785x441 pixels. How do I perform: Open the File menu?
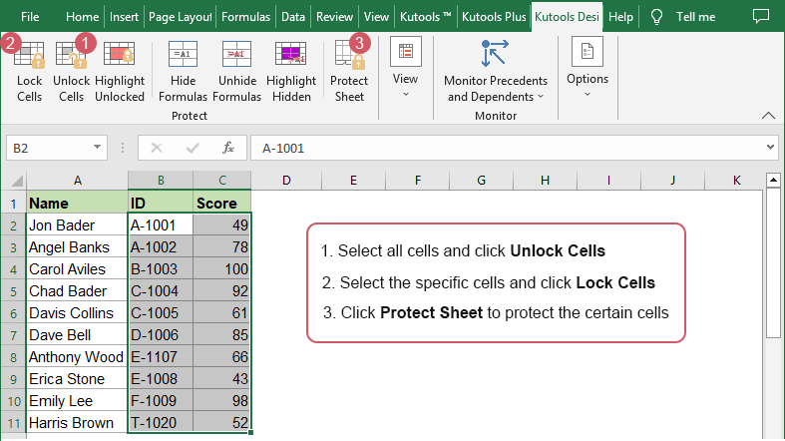pyautogui.click(x=30, y=17)
